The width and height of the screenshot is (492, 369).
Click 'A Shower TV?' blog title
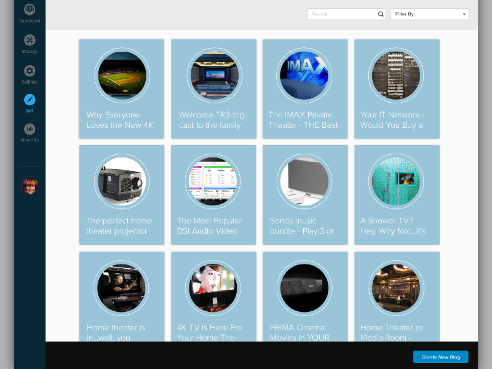point(393,226)
